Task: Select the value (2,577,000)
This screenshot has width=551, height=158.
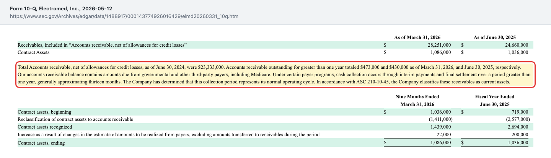Action: coord(517,119)
